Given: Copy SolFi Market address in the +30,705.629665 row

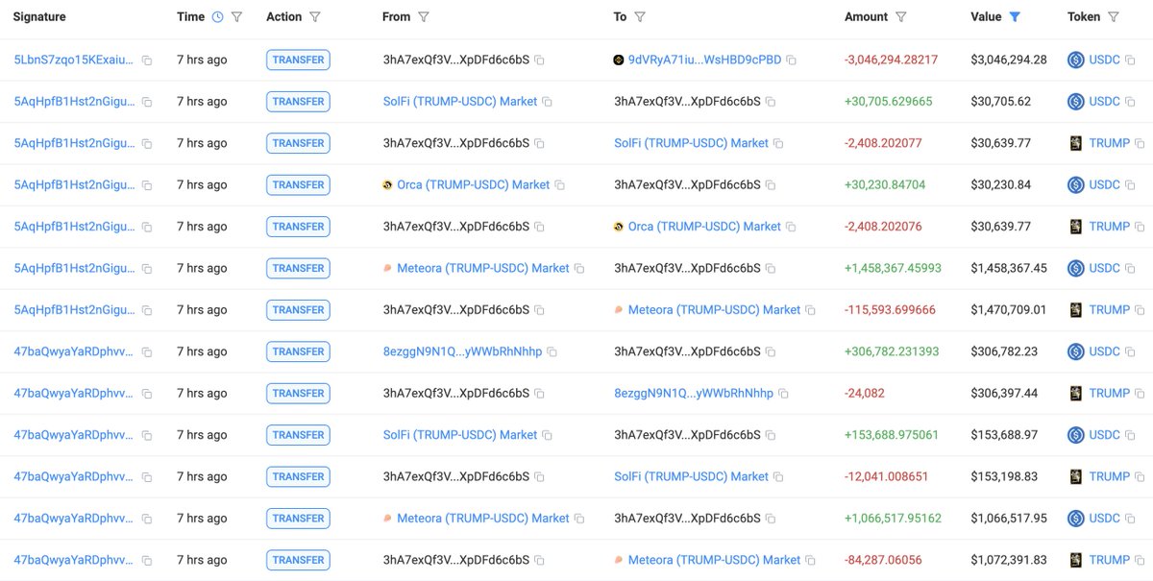Looking at the screenshot, I should tap(547, 102).
